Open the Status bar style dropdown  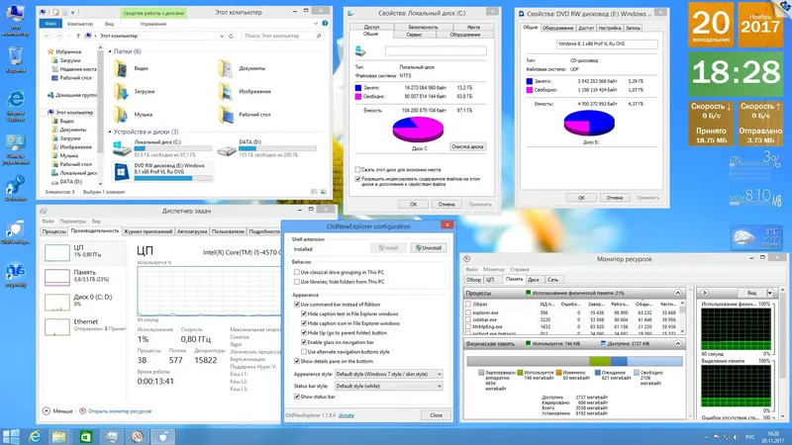(x=388, y=386)
